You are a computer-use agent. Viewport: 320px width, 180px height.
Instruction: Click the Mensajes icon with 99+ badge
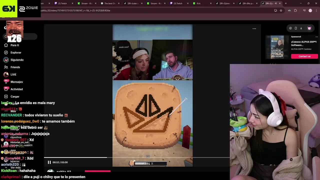pos(6,81)
